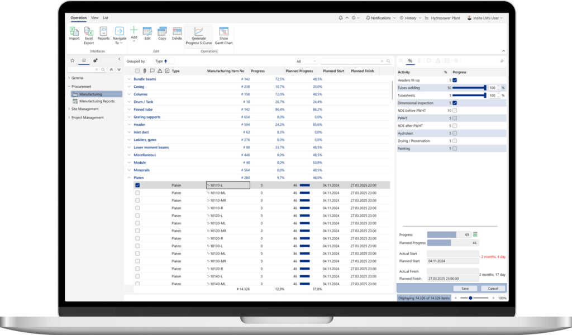Viewport: 572px width, 335px height.
Task: Uncheck the Headers fit-up checkbox
Action: point(455,80)
